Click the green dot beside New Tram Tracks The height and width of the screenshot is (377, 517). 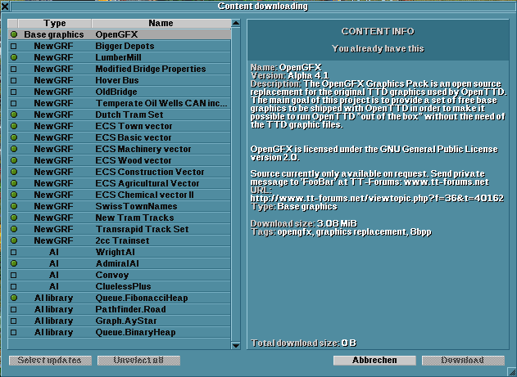click(x=14, y=218)
